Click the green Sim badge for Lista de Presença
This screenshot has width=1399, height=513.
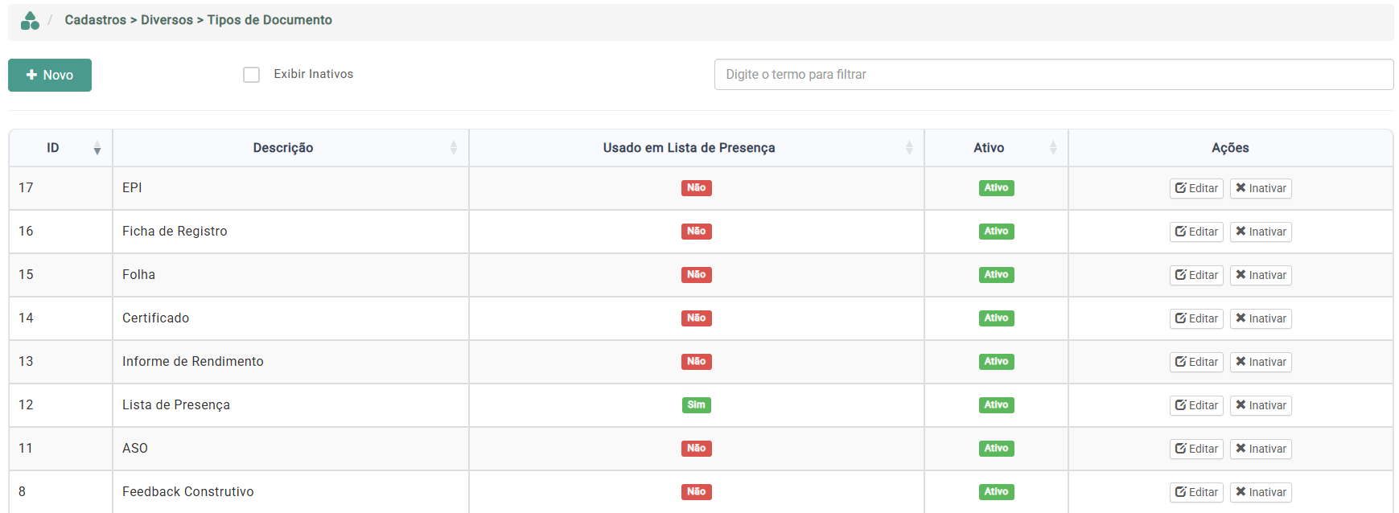(x=696, y=405)
